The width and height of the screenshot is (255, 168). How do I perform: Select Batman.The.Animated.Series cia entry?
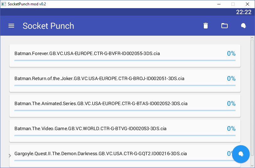coord(125,106)
